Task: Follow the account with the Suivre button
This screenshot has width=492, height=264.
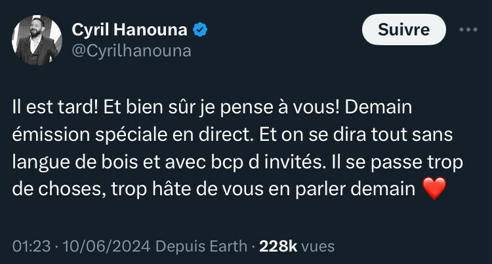Action: tap(404, 29)
